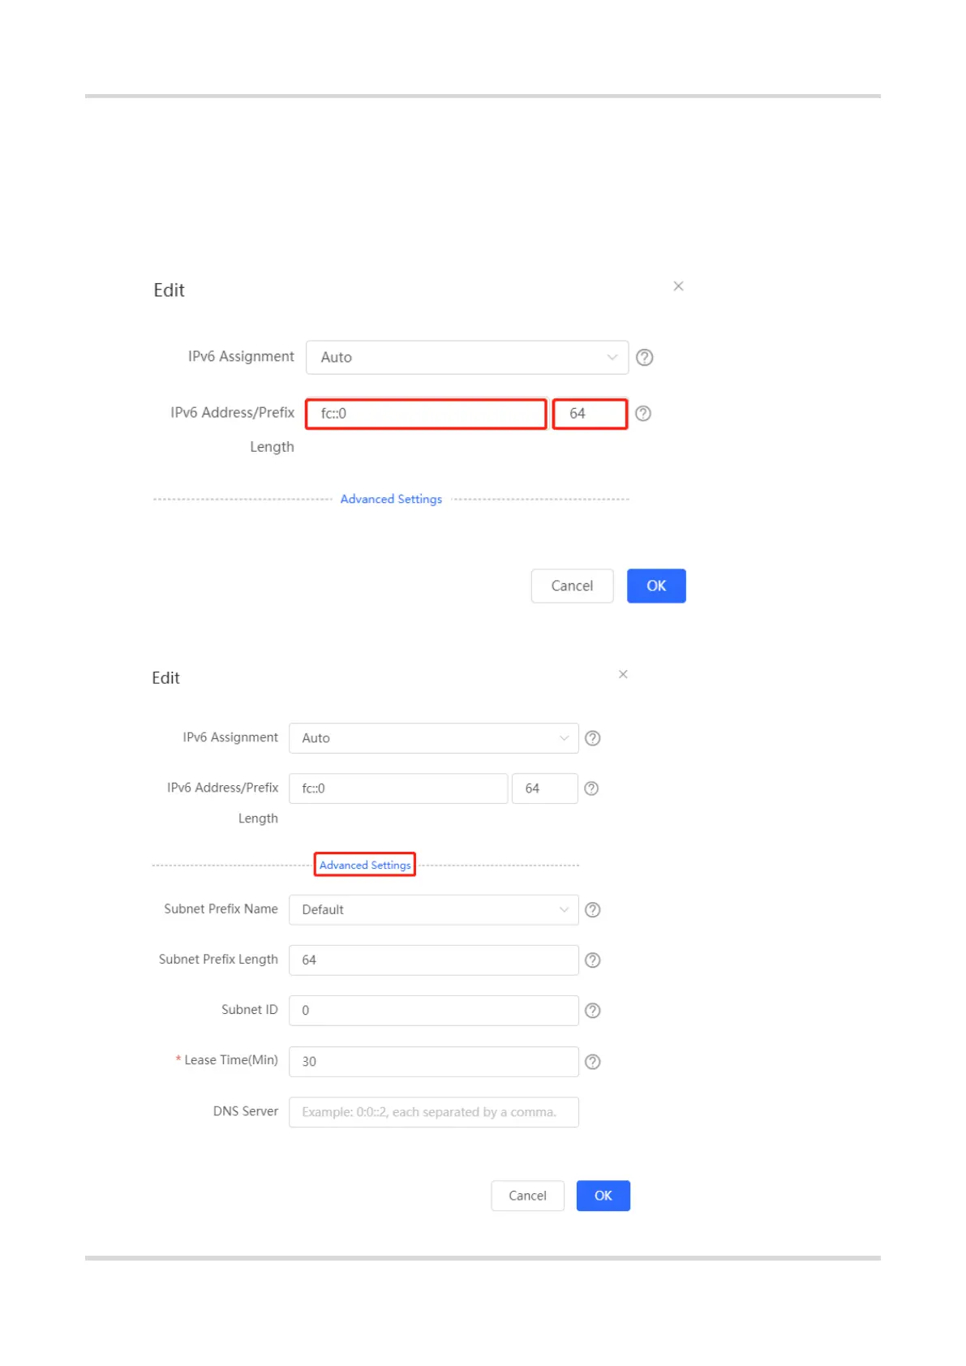Click help icon for Subnet Prefix Length
The height and width of the screenshot is (1366, 966).
593,960
